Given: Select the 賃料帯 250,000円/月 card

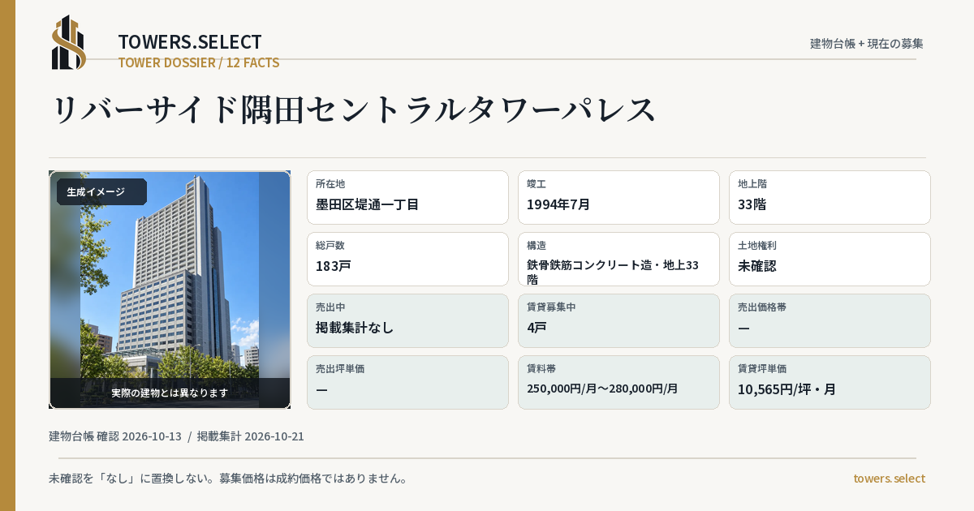Looking at the screenshot, I should 618,382.
